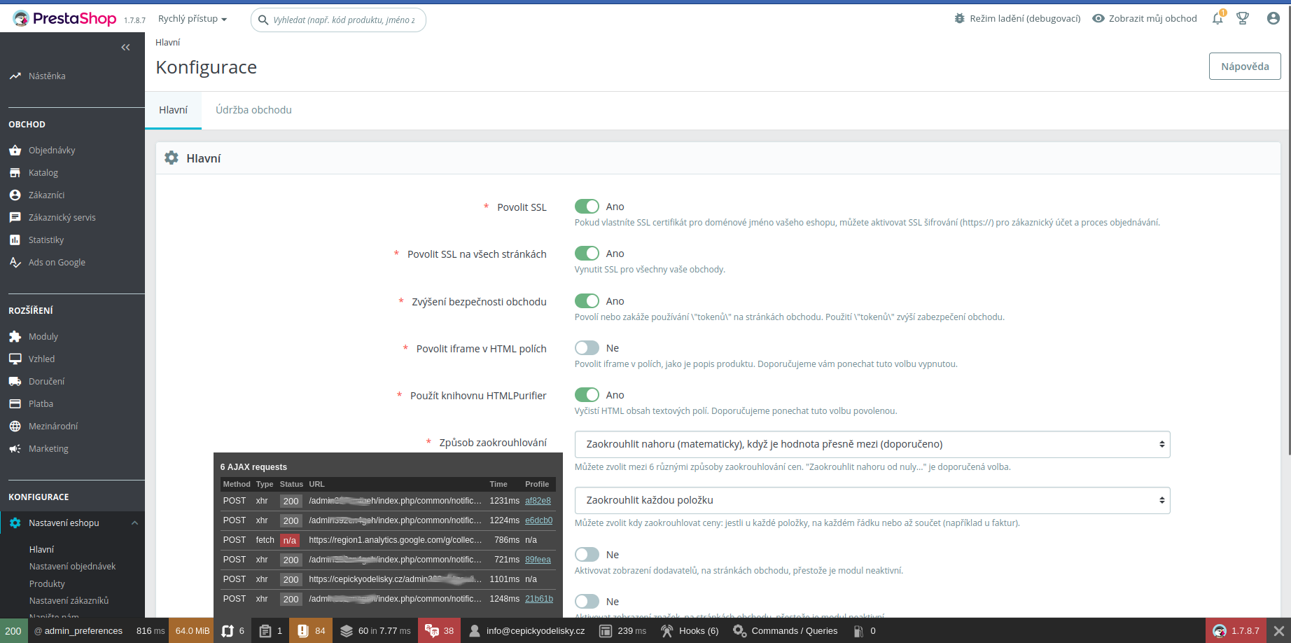The image size is (1291, 643).
Task: Switch to the Údržba obchodu tab
Action: (x=253, y=110)
